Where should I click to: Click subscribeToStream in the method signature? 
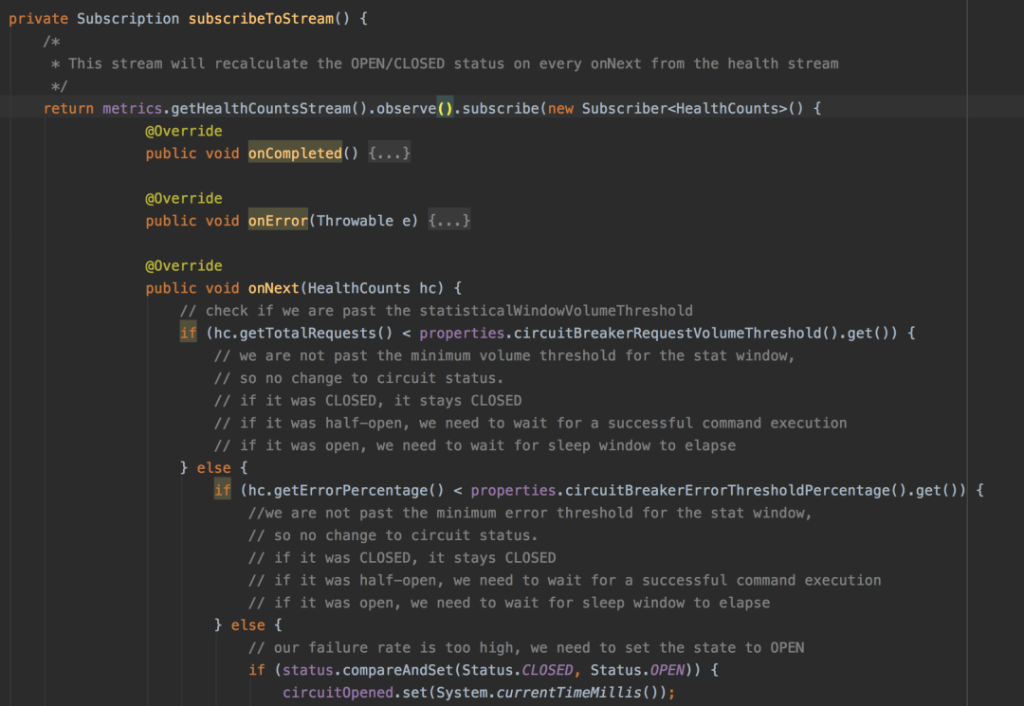[262, 18]
